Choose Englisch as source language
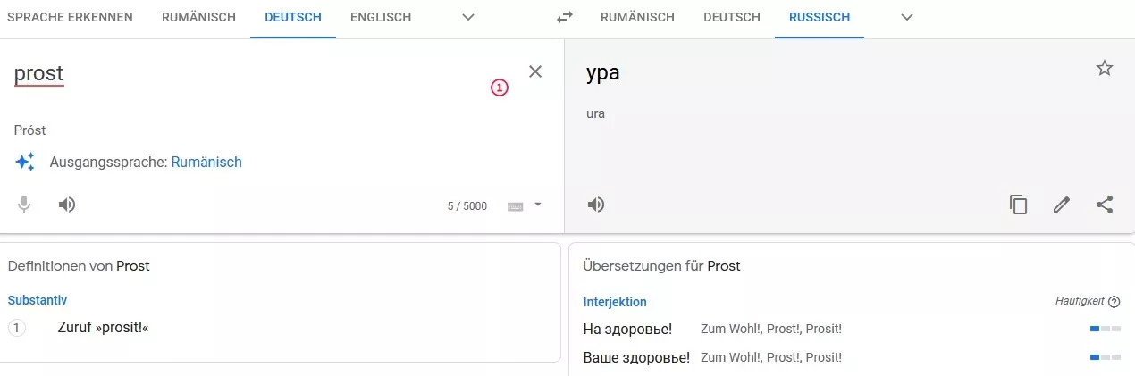Screen dimensions: 1135x376 pyautogui.click(x=381, y=18)
